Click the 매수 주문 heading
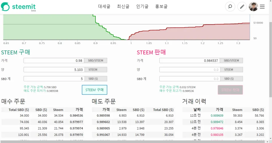The width and height of the screenshot is (272, 143). click(13, 101)
